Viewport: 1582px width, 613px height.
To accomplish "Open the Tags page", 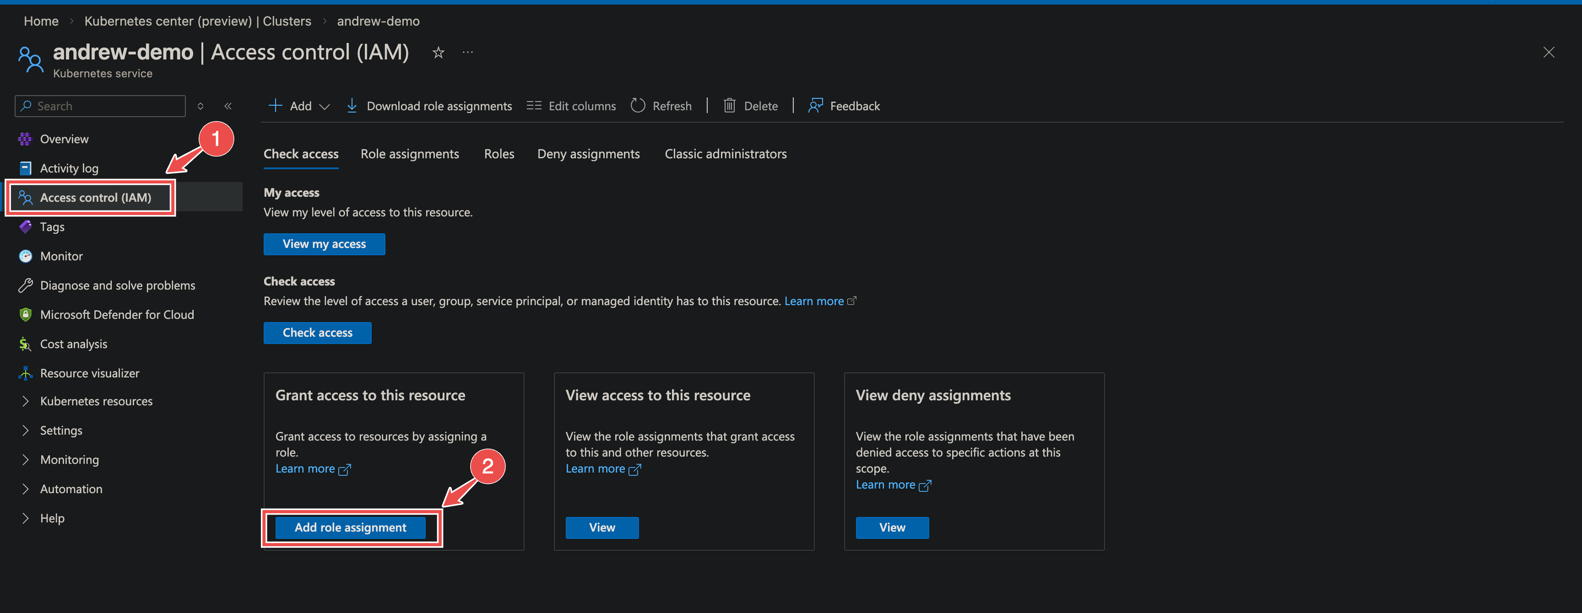I will point(52,227).
